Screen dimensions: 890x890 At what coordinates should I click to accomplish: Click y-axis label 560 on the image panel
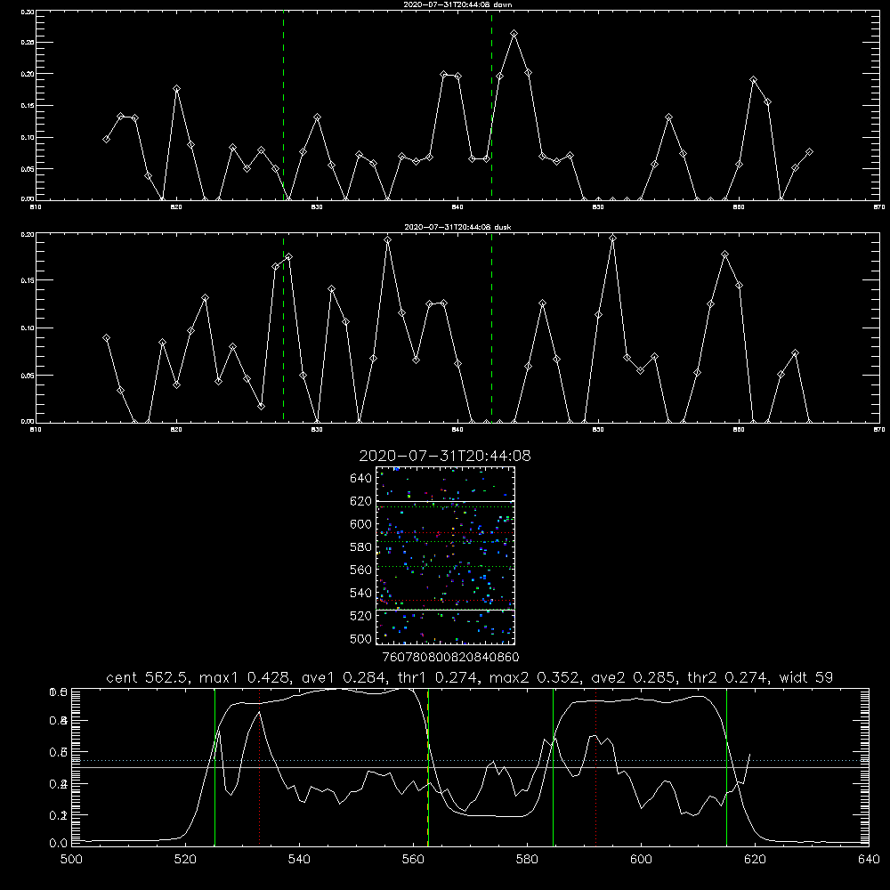click(x=361, y=570)
